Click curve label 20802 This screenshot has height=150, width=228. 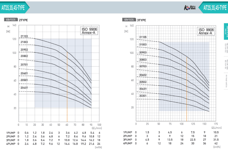tap(24, 56)
